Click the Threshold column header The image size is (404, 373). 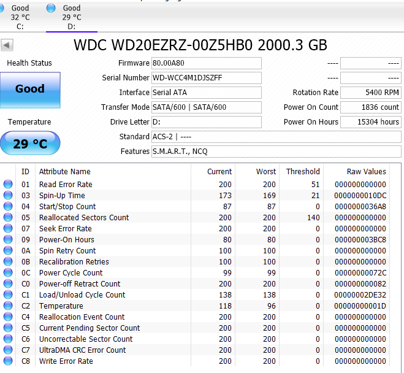pos(303,172)
